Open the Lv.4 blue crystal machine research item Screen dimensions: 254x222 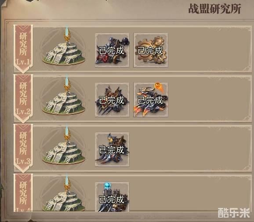[x=112, y=197]
